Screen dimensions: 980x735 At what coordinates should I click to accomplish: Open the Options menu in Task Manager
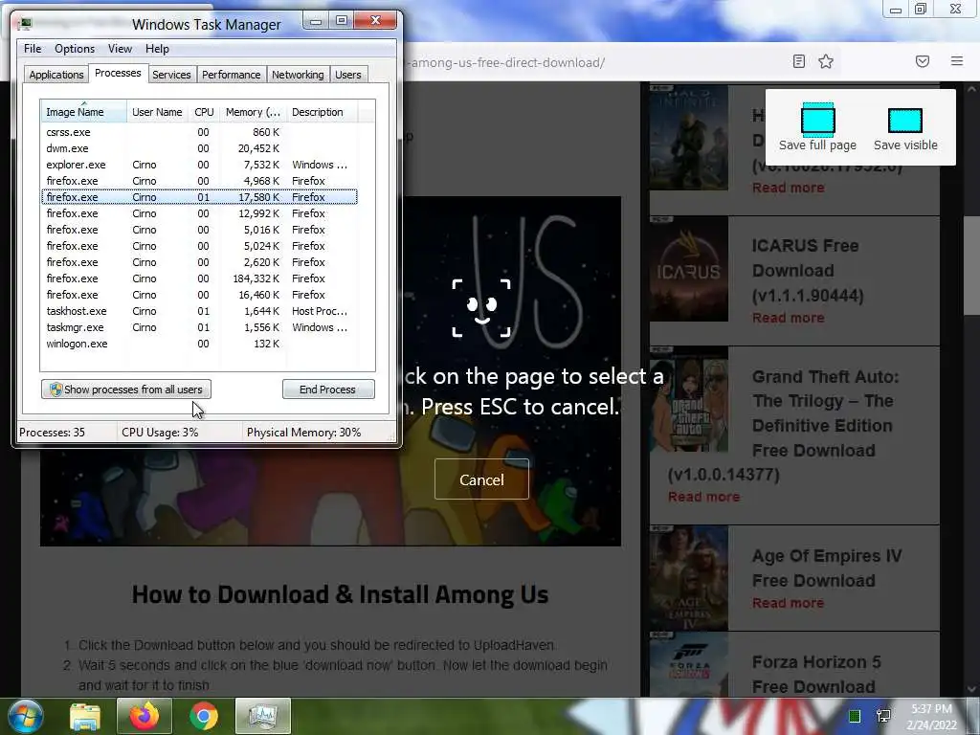pos(75,49)
